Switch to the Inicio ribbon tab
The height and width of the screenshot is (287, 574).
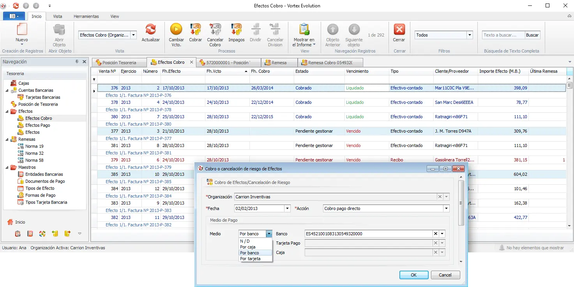coord(37,16)
